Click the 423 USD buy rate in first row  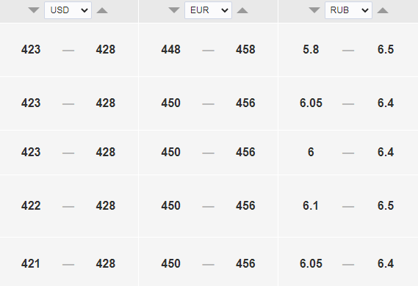click(31, 49)
